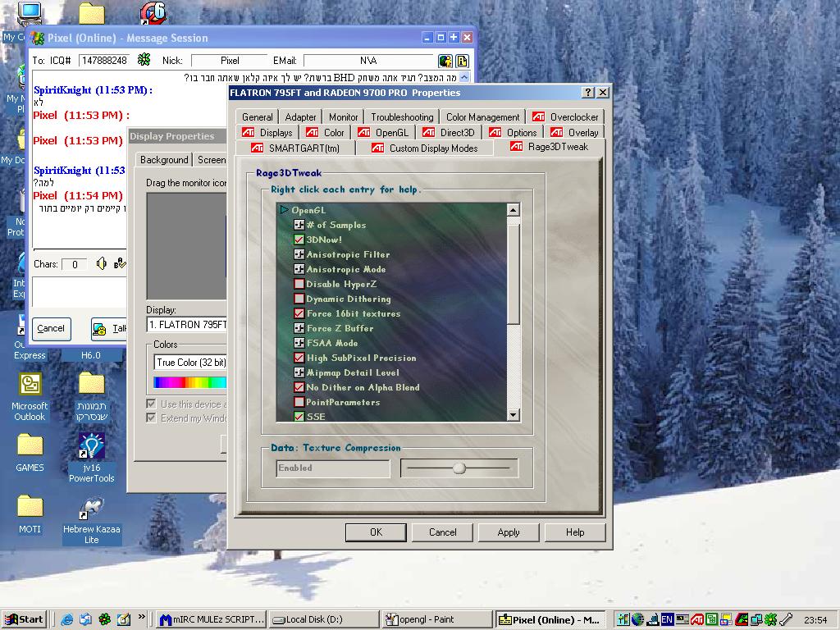
Task: Collapse the OpenGL tree node triangle
Action: tap(284, 210)
